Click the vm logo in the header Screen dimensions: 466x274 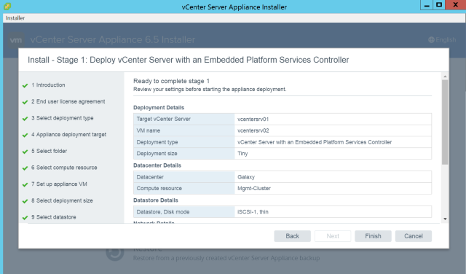click(16, 40)
